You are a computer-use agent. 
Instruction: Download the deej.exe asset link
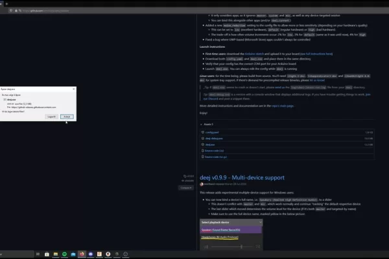click(210, 145)
